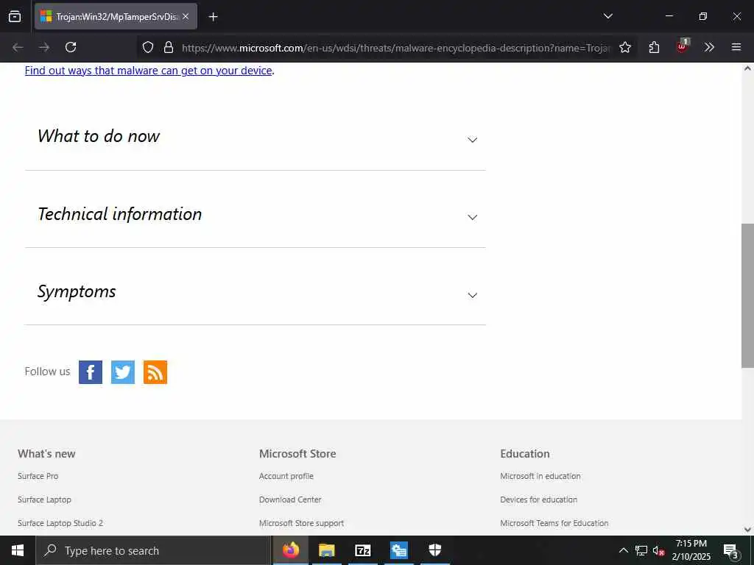Expand the What to do now section
Screen dimensions: 754x565
pyautogui.click(x=256, y=136)
